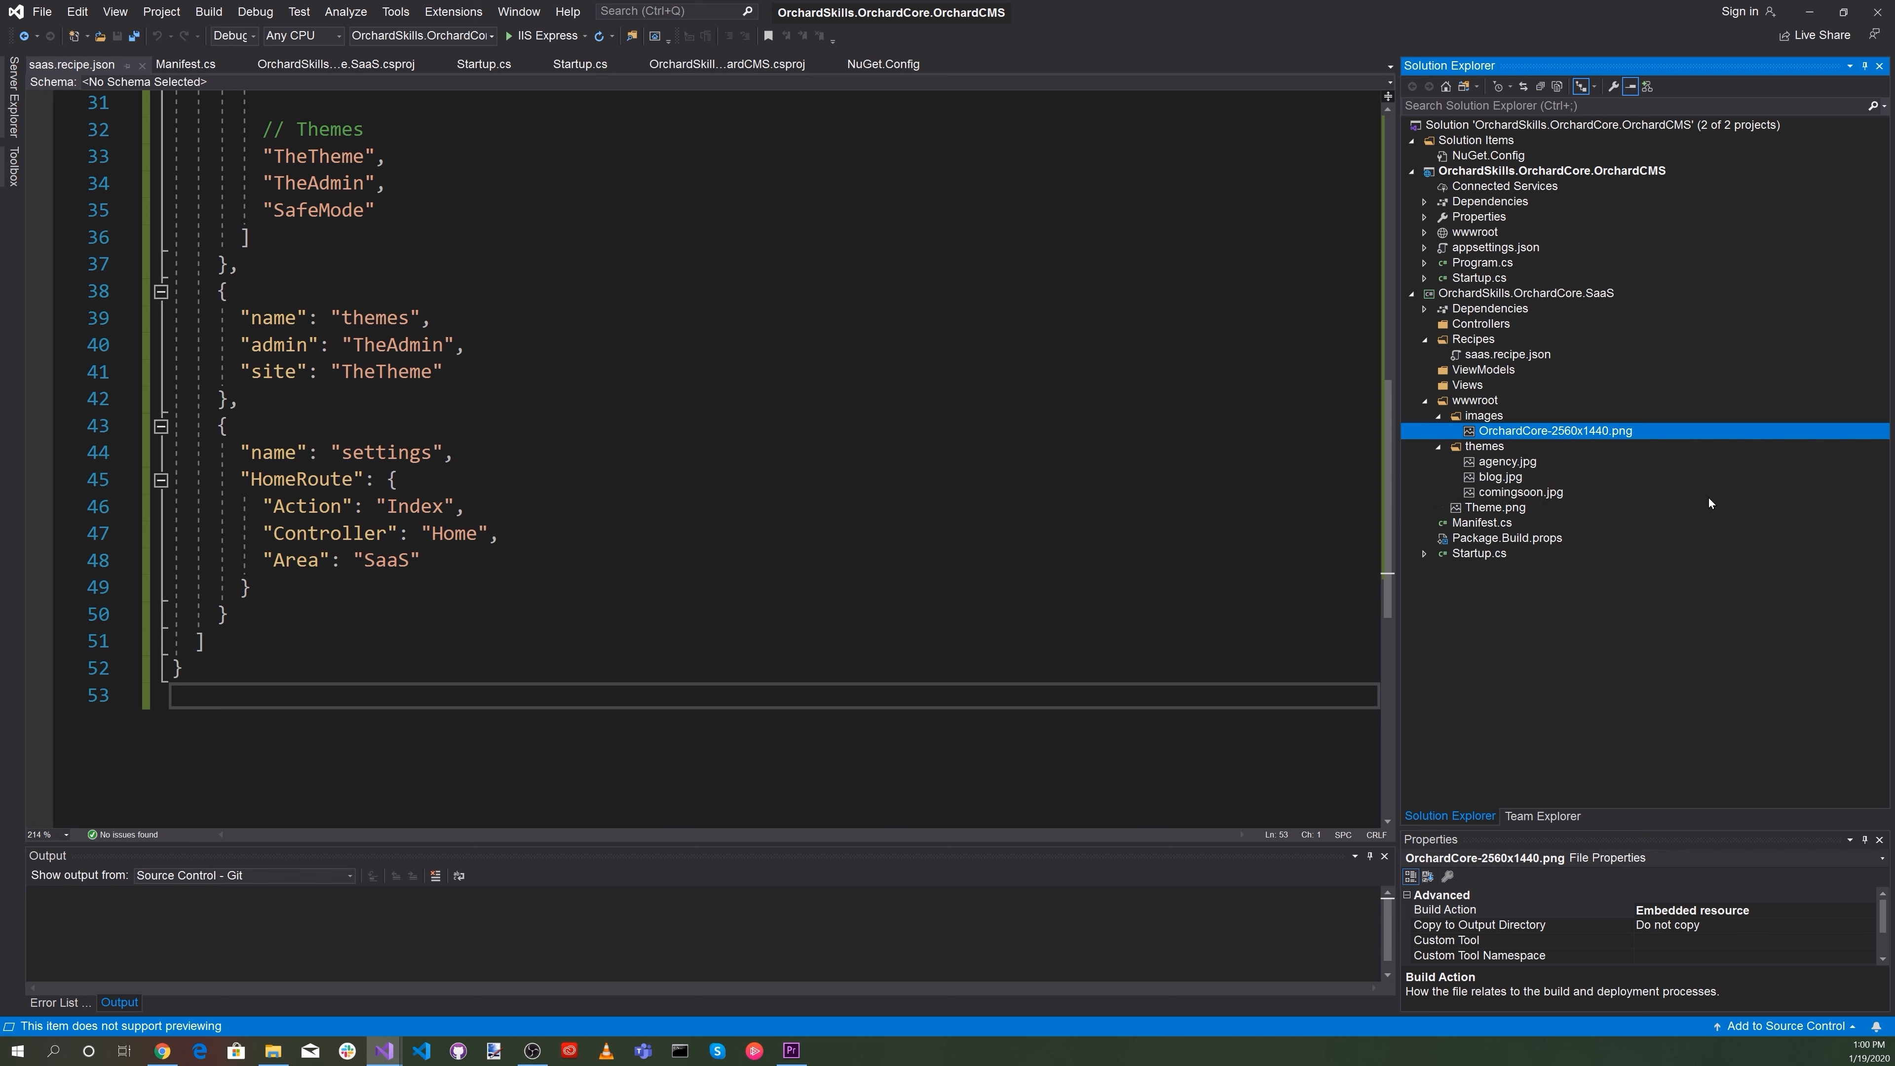
Task: Collapse the code block at line 38
Action: pyautogui.click(x=161, y=292)
